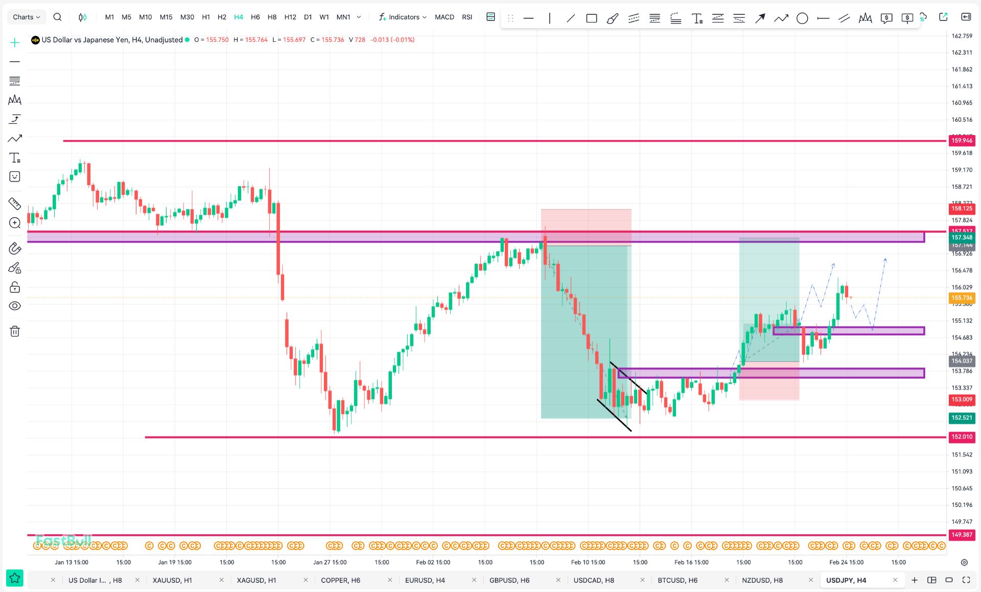Open the Charts dropdown menu
The height and width of the screenshot is (592, 981).
[x=26, y=17]
